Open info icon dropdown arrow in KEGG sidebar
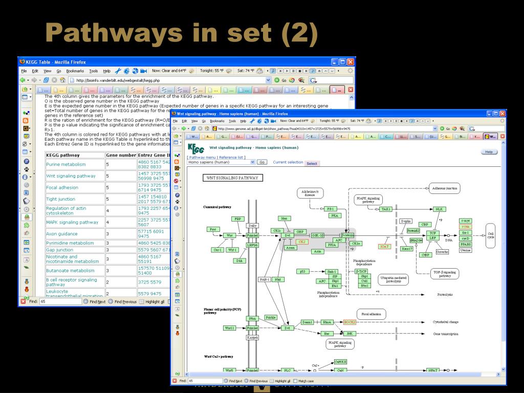The height and width of the screenshot is (393, 524). 30,177
